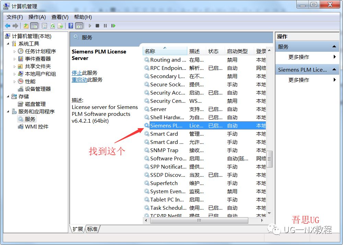This screenshot has width=343, height=245.
Task: Click the Restart Service toolbar icon
Action: point(113,26)
